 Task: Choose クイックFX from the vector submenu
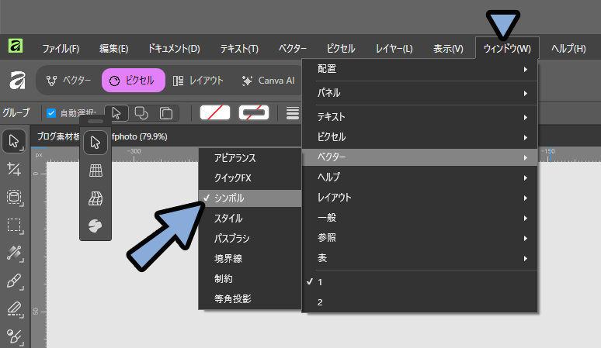coord(249,178)
